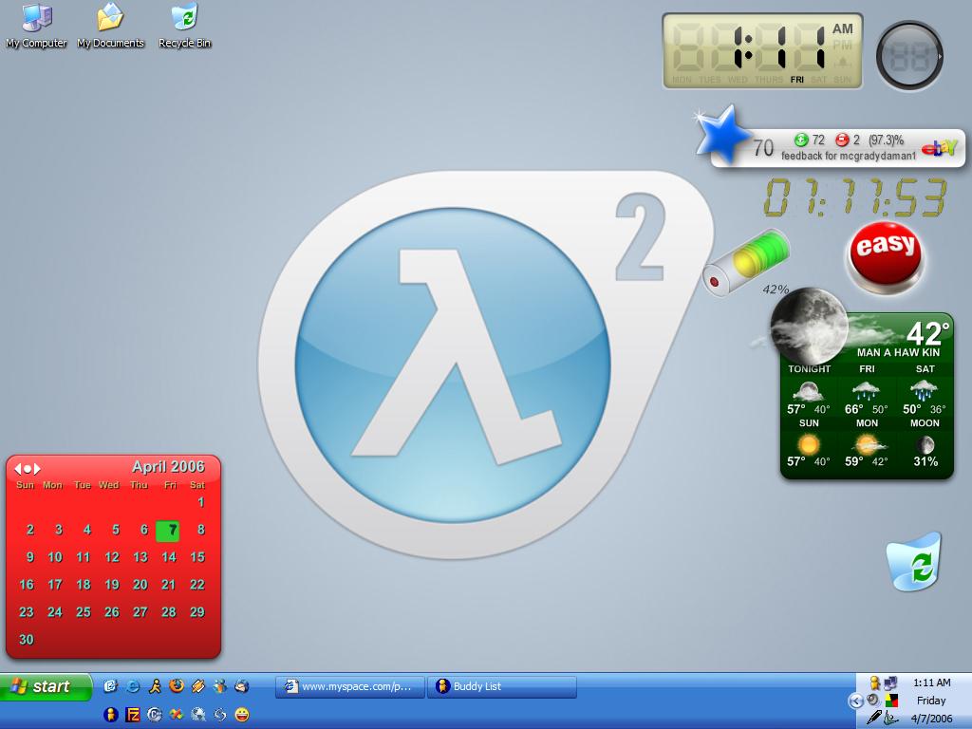The width and height of the screenshot is (972, 729).
Task: Click the four-color squares tray icon
Action: pyautogui.click(x=891, y=701)
